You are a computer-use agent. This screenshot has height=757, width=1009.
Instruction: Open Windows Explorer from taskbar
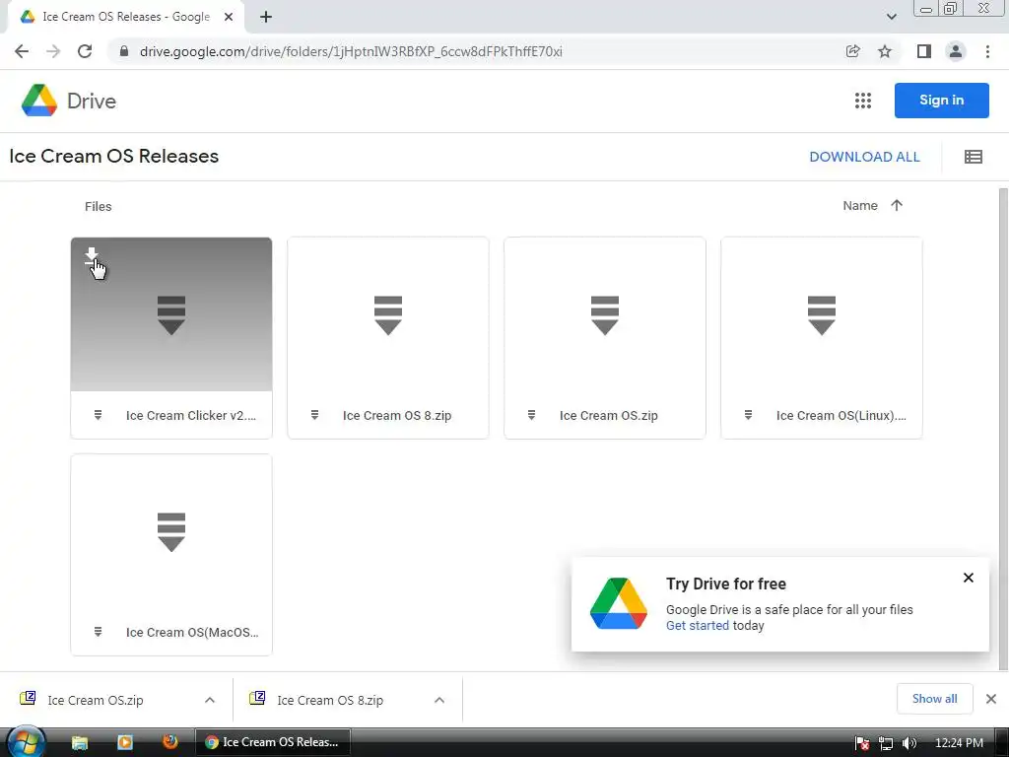tap(80, 742)
